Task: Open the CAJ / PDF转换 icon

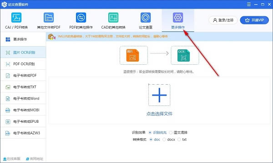Action: point(16,18)
